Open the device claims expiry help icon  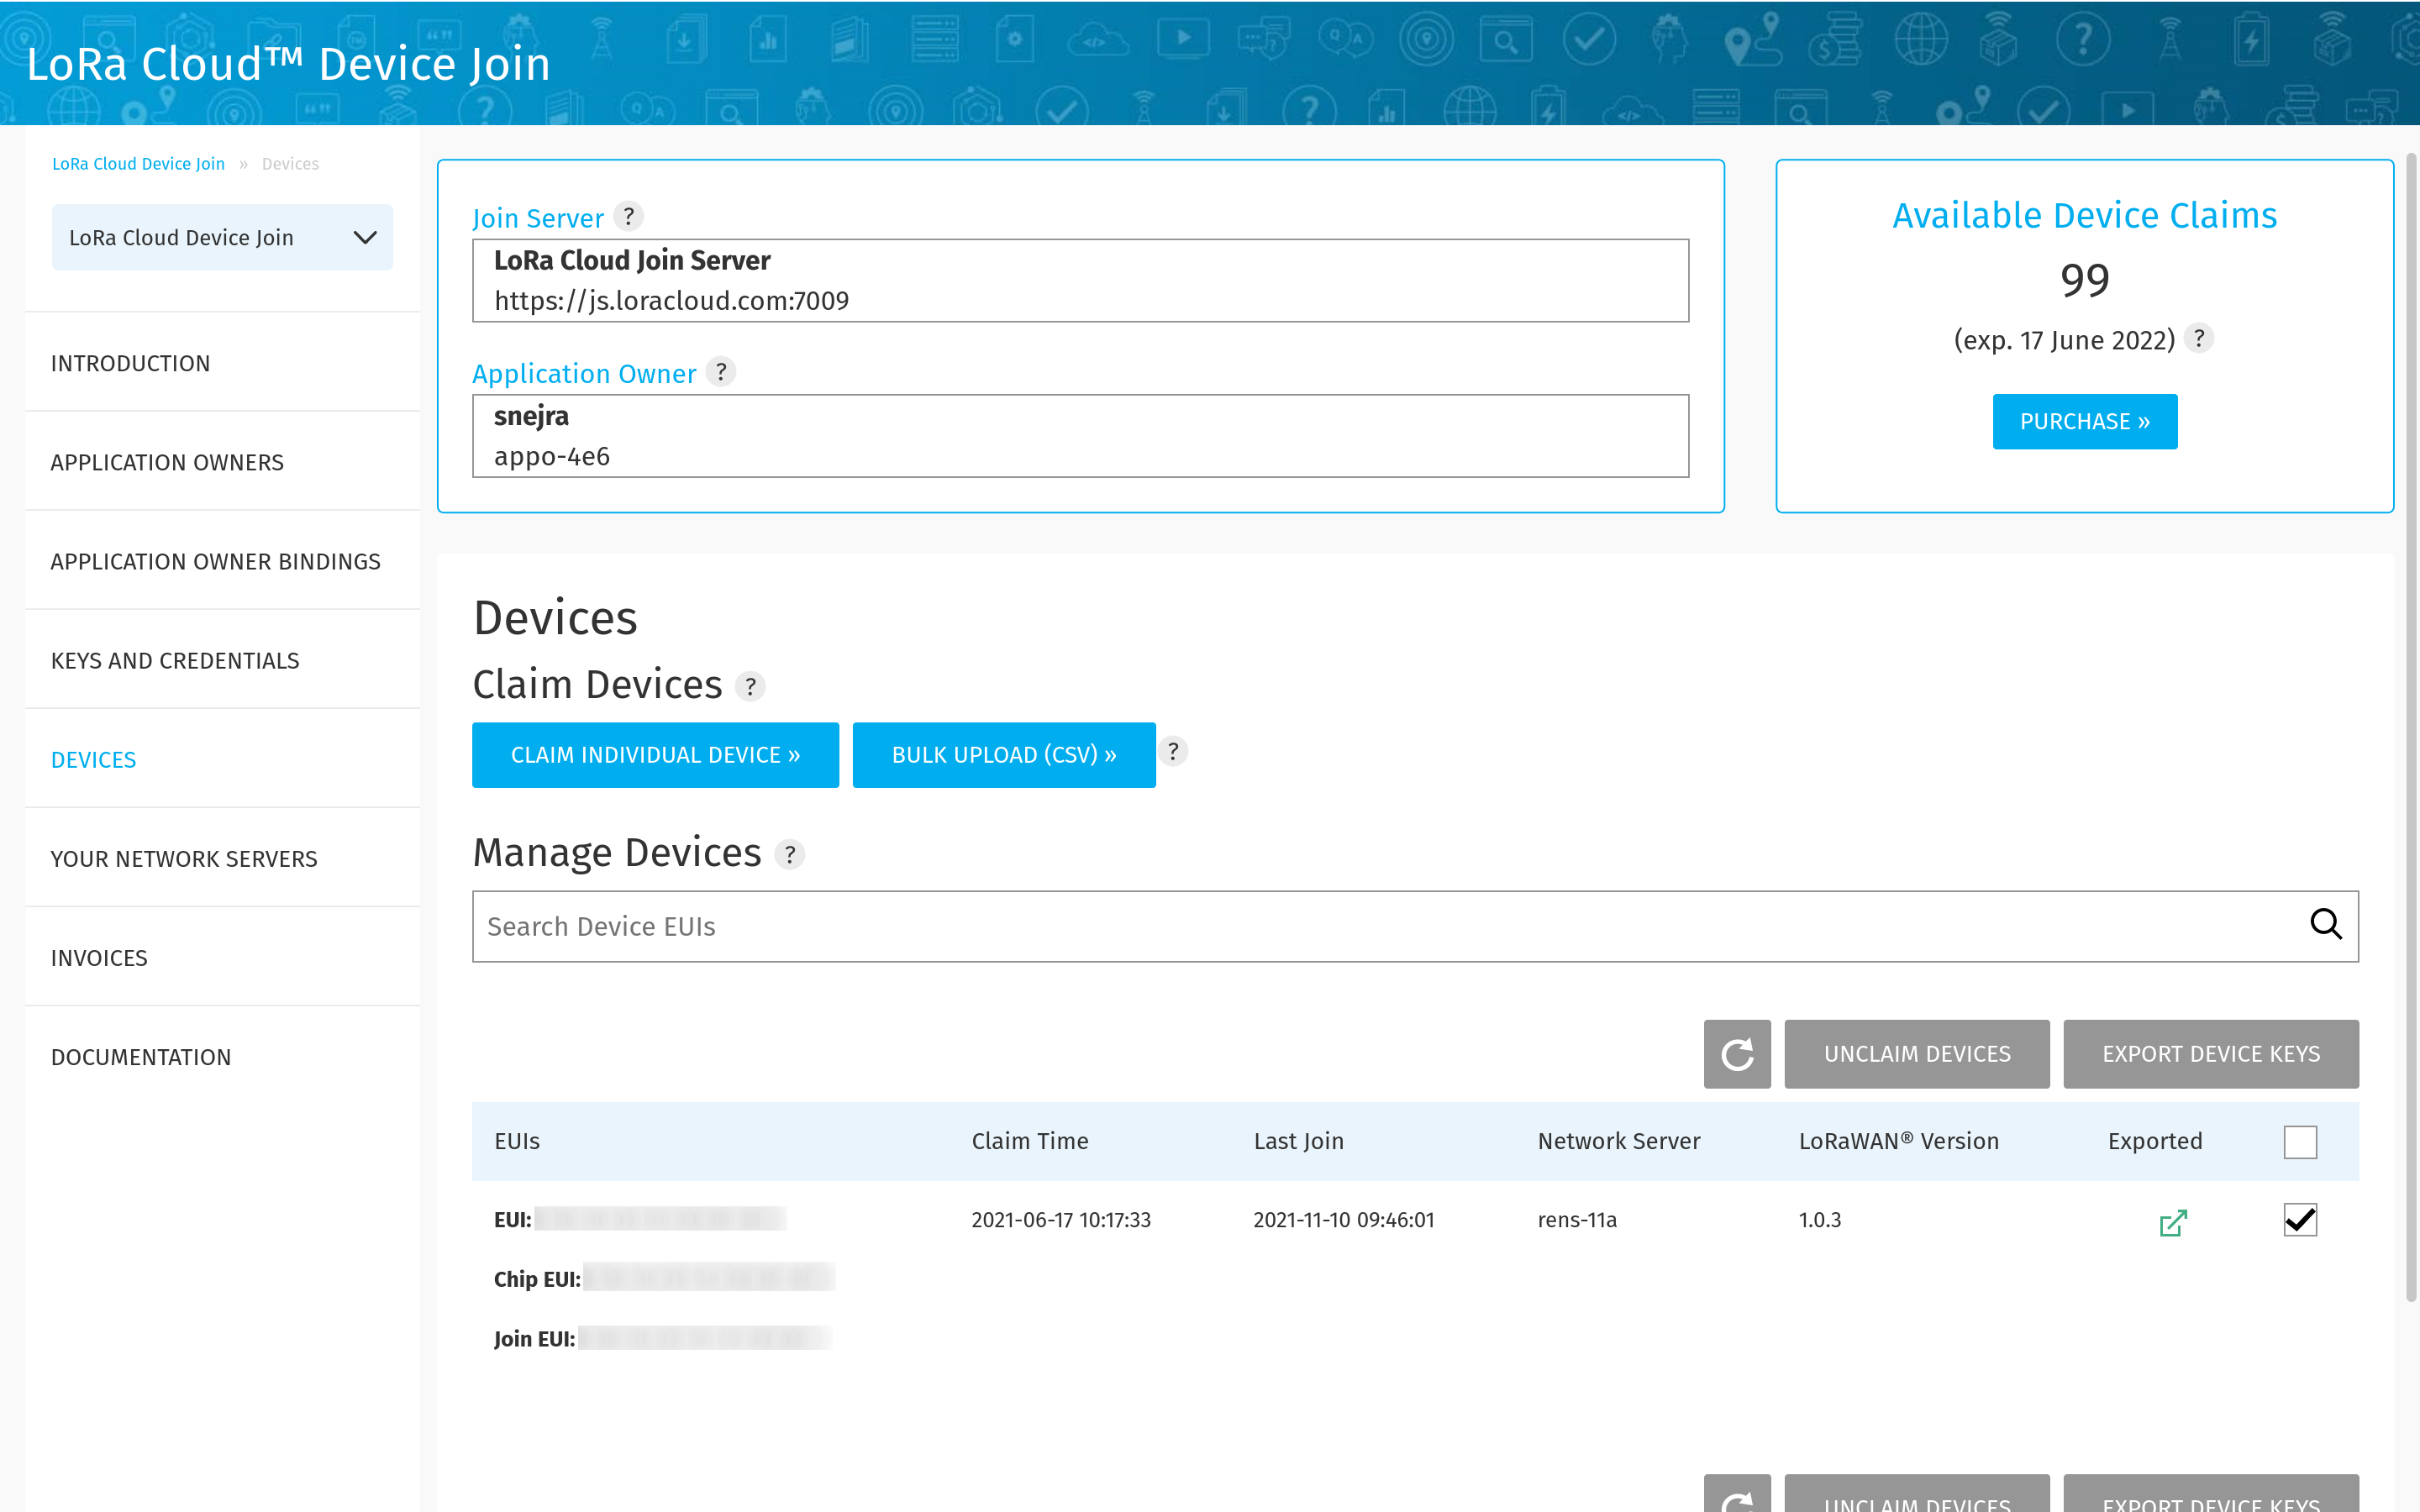[2198, 339]
